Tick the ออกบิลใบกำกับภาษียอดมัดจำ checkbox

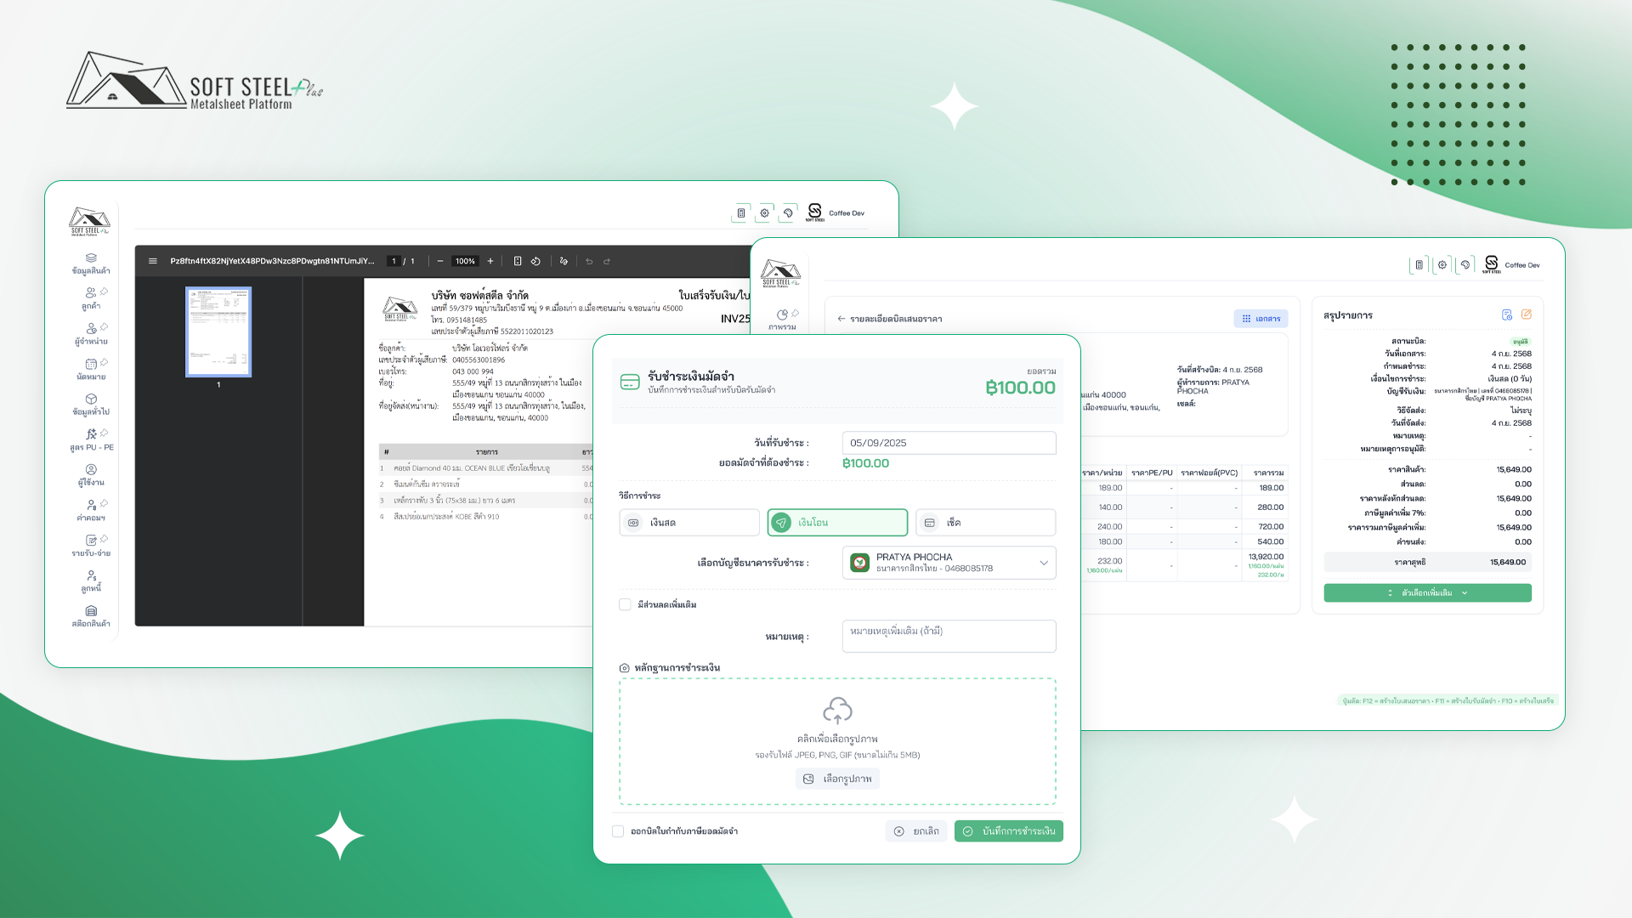[618, 831]
